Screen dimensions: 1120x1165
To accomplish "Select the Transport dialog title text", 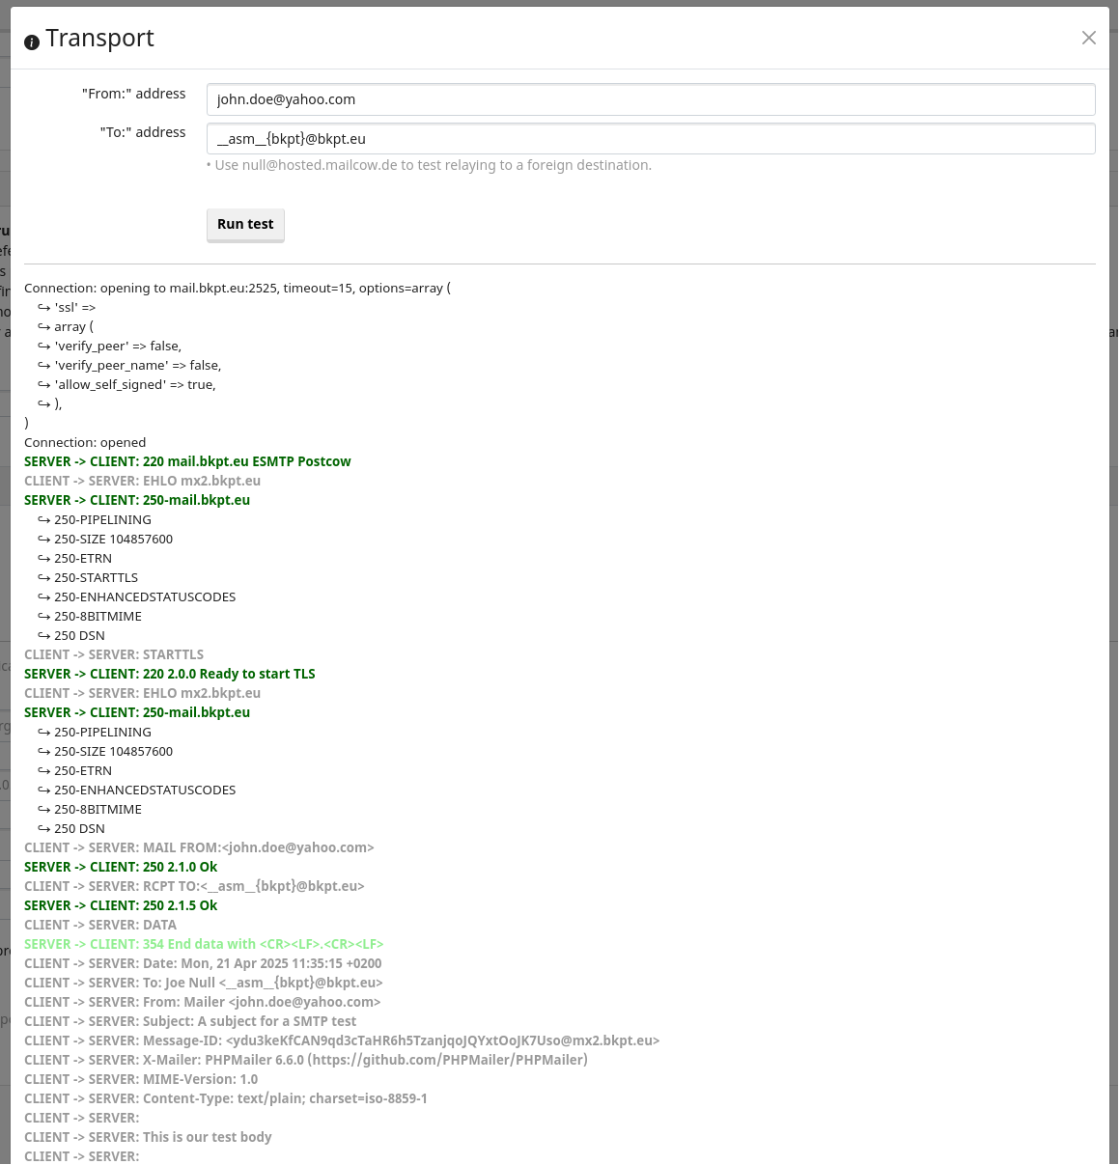I will 100,38.
